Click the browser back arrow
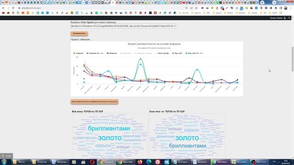294x165 pixels. click(3, 8)
